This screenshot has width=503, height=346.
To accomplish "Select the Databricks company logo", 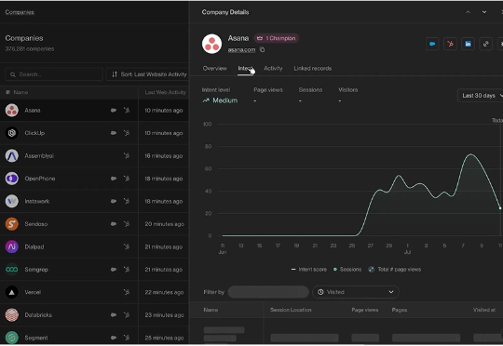I will click(x=12, y=315).
